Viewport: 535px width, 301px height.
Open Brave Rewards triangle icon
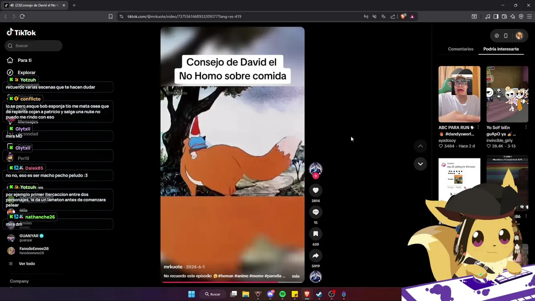pos(412,16)
